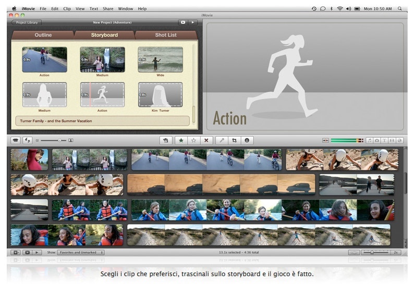
Task: Play project from beginning in project header
Action: coord(193,22)
